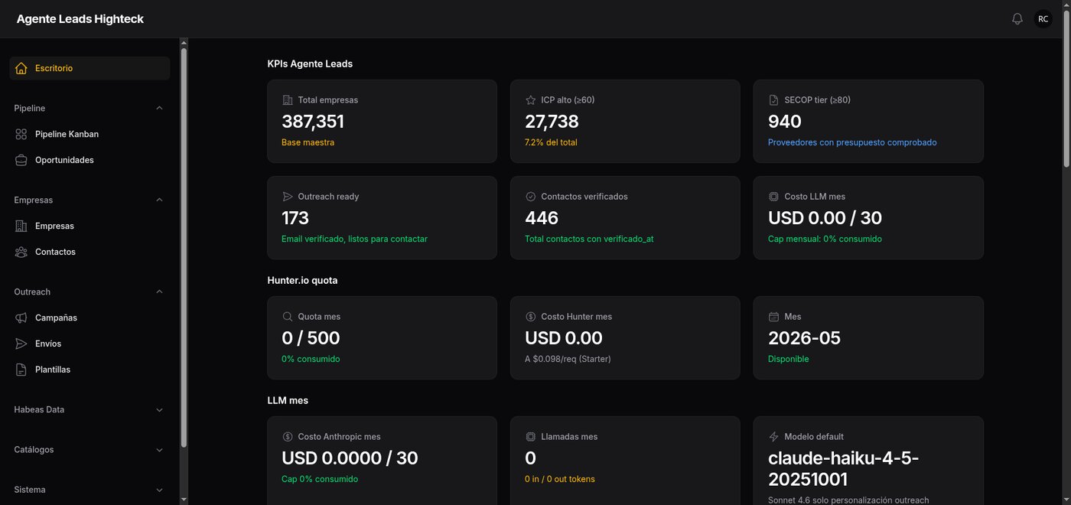
Task: Click the Campañas megaphone icon
Action: [21, 318]
